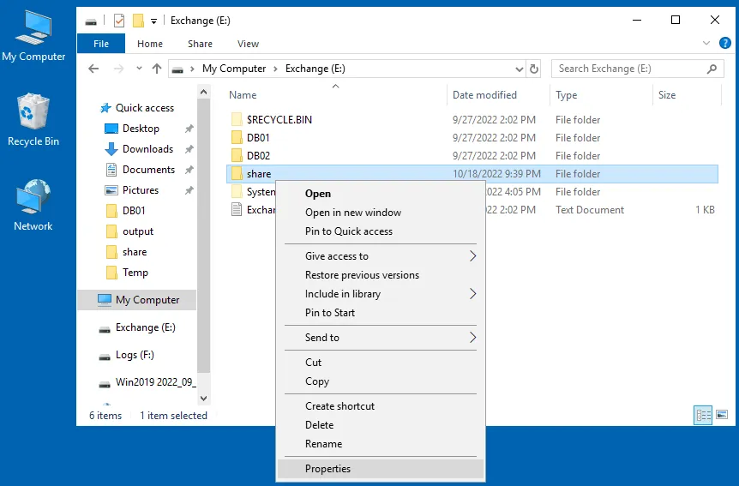Open the View ribbon tab
739x486 pixels.
tap(248, 44)
